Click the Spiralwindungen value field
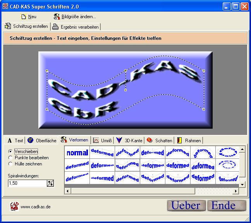The image size is (251, 223). tap(26, 183)
